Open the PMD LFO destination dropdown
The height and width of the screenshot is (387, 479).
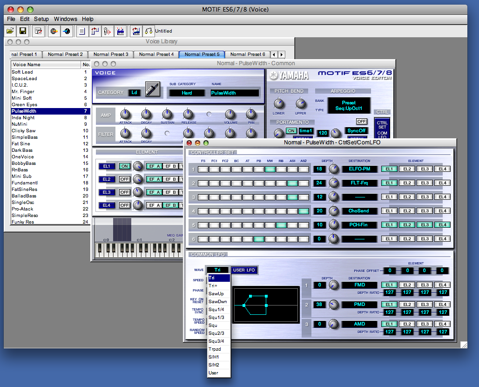(x=359, y=305)
